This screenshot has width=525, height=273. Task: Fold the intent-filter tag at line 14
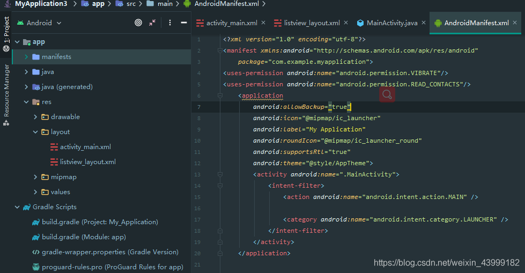tap(220, 186)
